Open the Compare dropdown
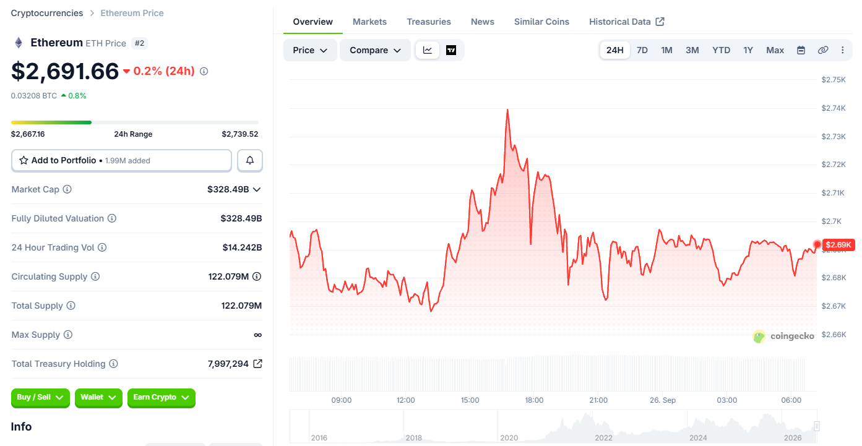This screenshot has width=862, height=446. (375, 50)
